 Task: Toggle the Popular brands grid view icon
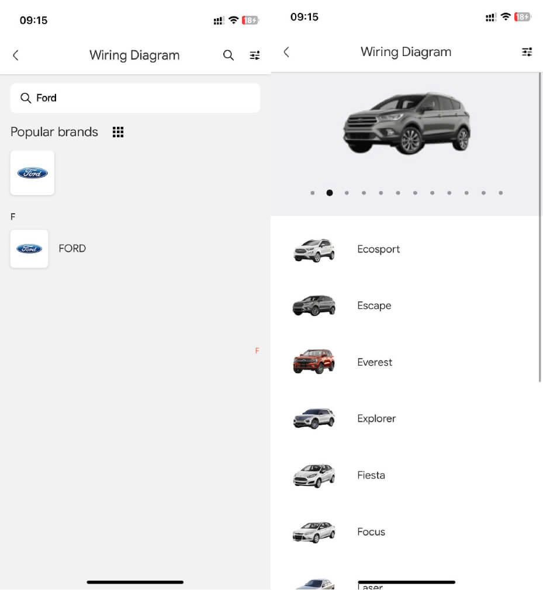coord(118,132)
